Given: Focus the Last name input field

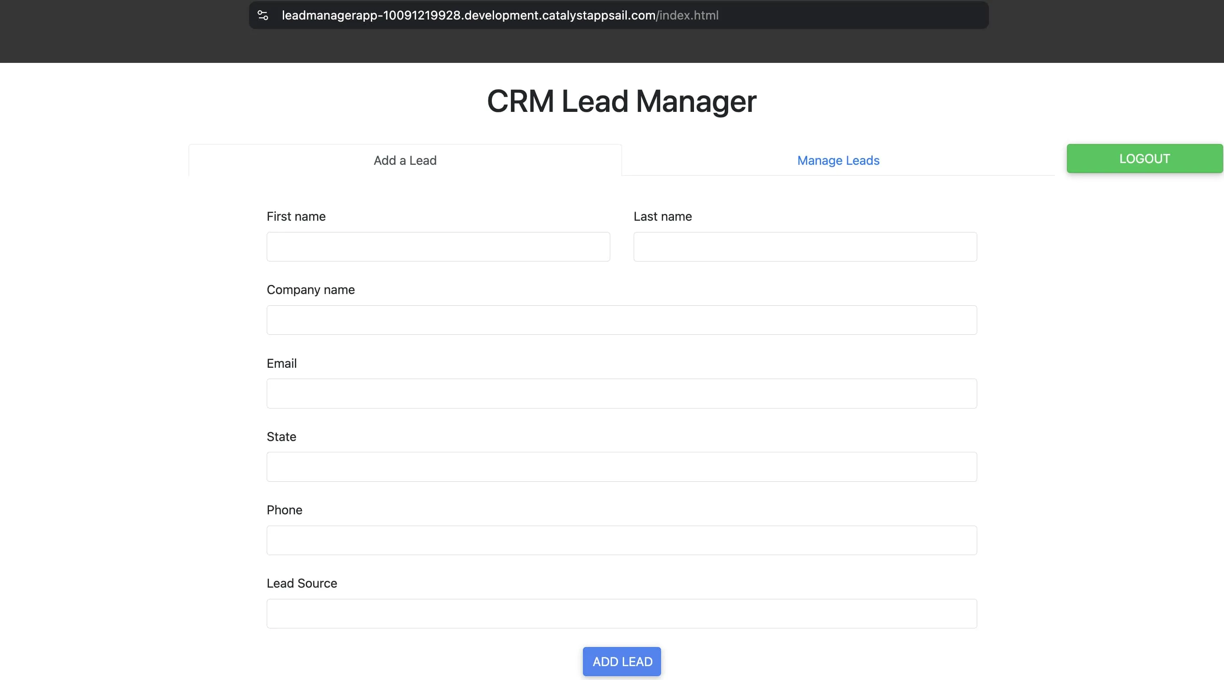Looking at the screenshot, I should pos(805,247).
